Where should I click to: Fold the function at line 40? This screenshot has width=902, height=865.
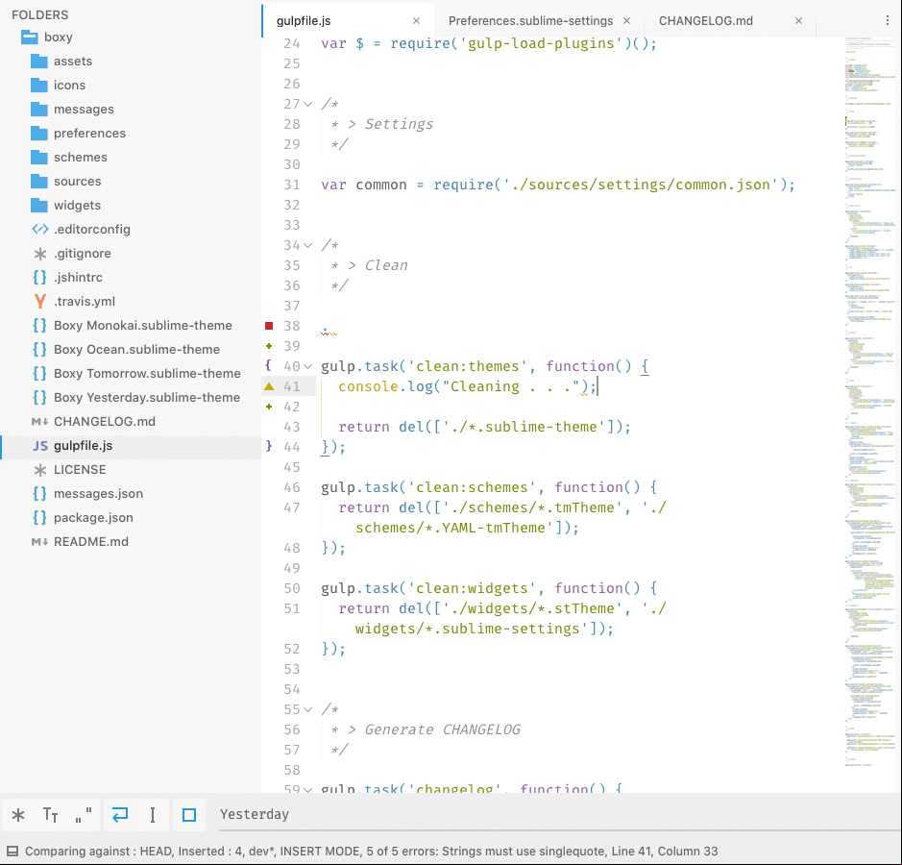(307, 366)
